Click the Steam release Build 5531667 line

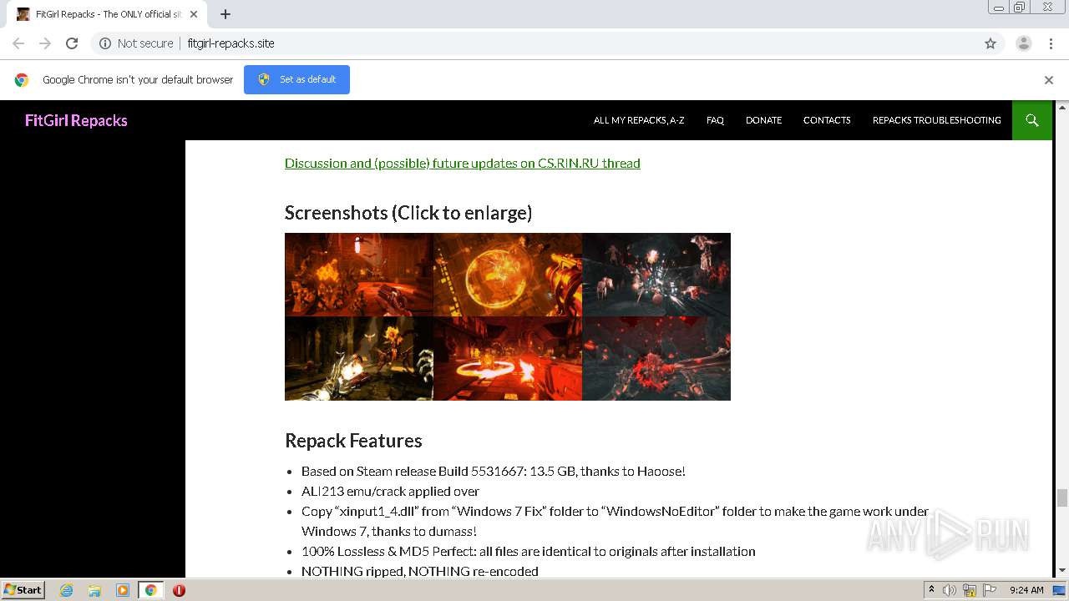click(x=494, y=471)
